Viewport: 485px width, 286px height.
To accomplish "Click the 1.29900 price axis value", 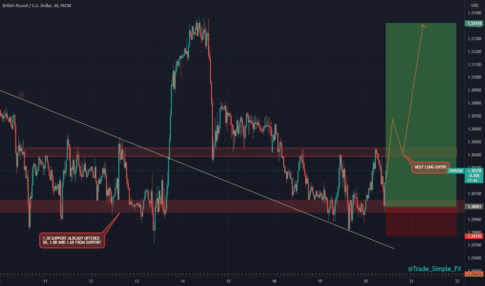I will coord(475,219).
